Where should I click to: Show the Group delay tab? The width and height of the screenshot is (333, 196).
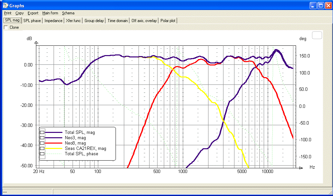[94, 21]
